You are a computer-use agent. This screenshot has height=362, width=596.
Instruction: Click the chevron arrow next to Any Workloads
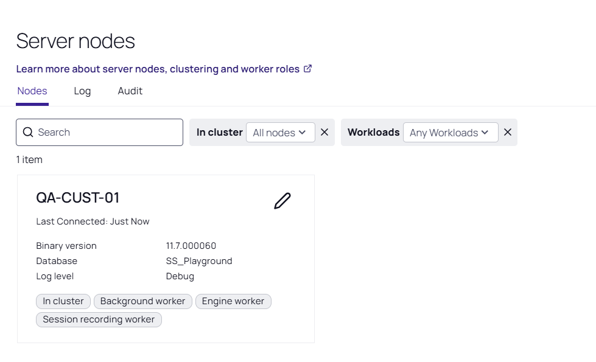pos(485,133)
